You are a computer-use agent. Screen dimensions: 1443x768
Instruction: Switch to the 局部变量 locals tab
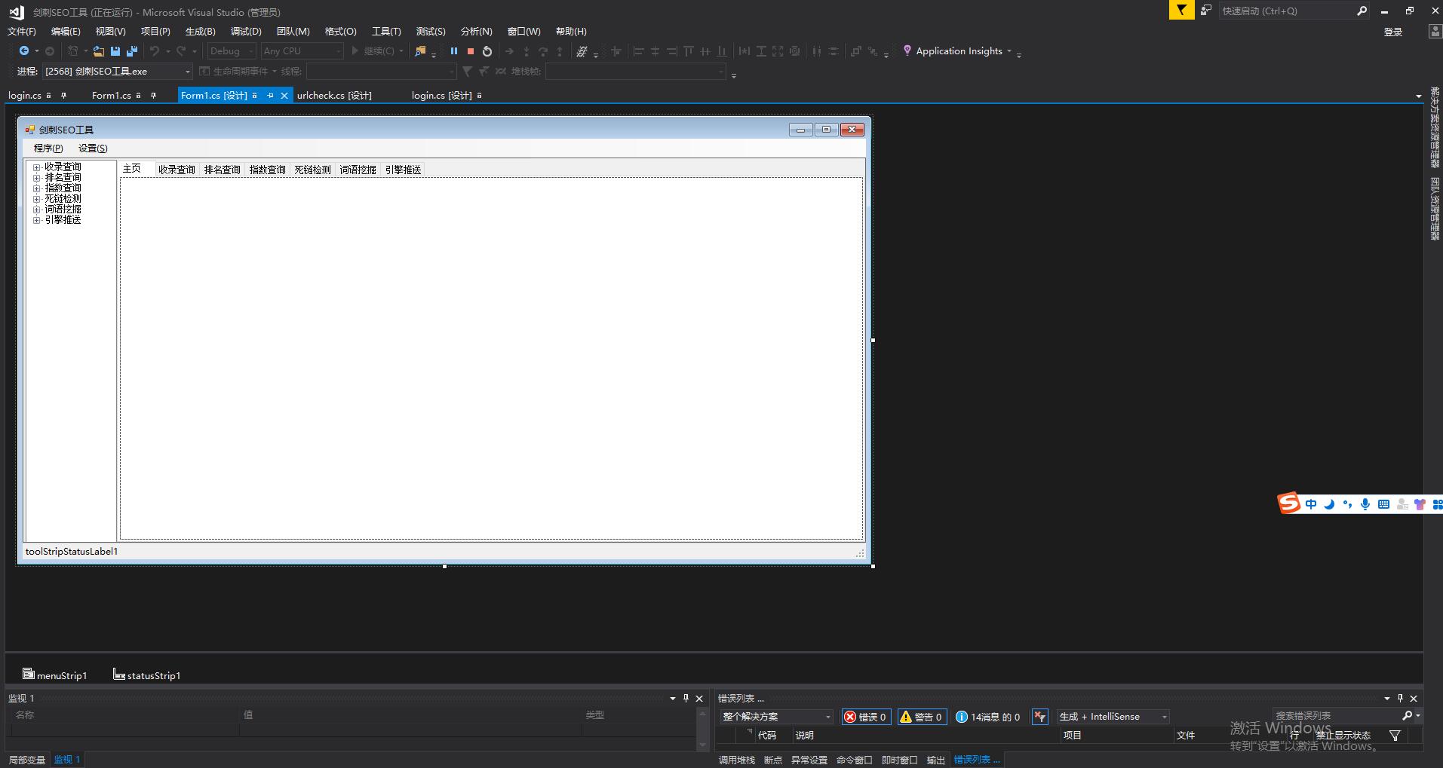click(x=27, y=760)
